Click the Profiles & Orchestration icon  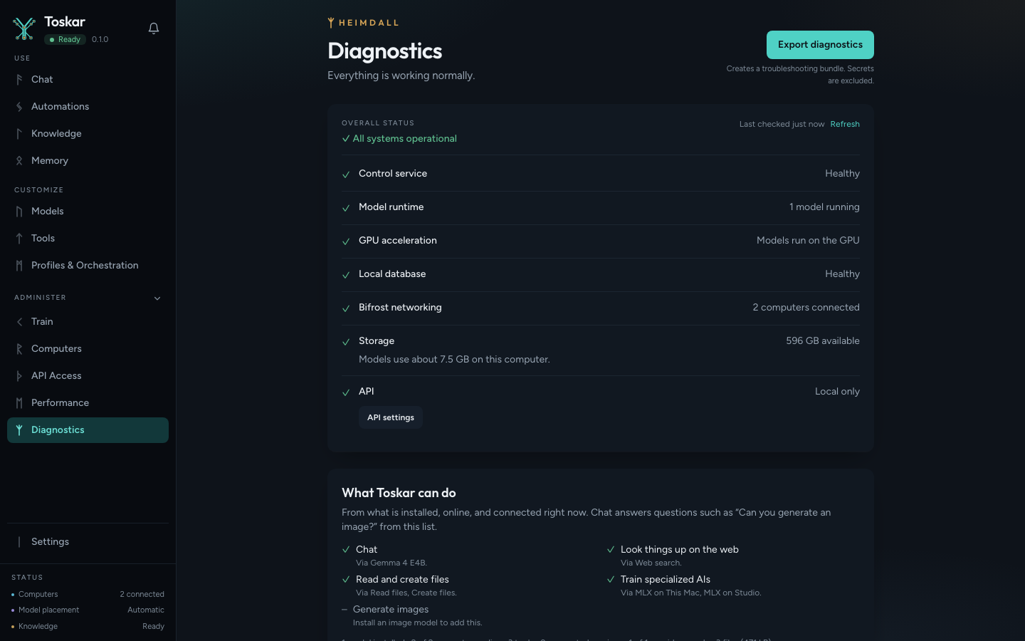coord(19,266)
